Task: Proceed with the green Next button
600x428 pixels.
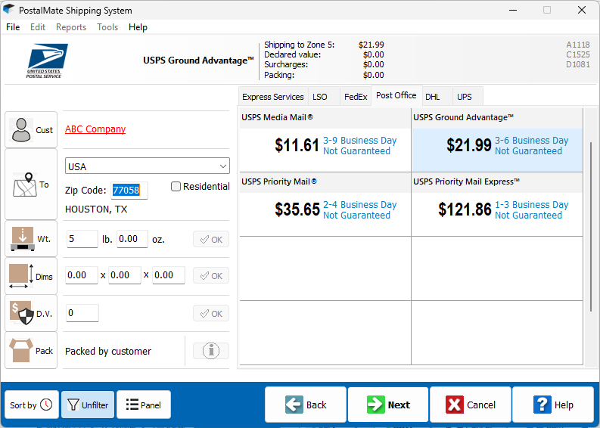Action: (388, 405)
